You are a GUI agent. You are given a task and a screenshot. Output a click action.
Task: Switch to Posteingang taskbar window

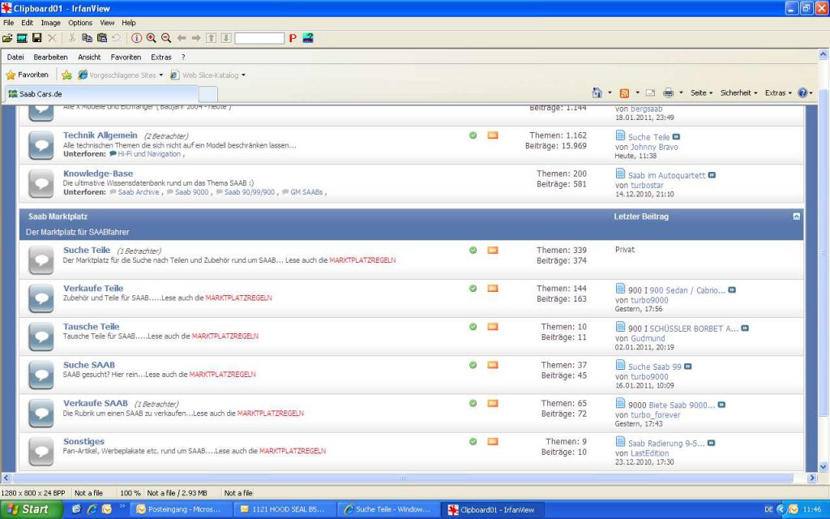click(x=182, y=509)
